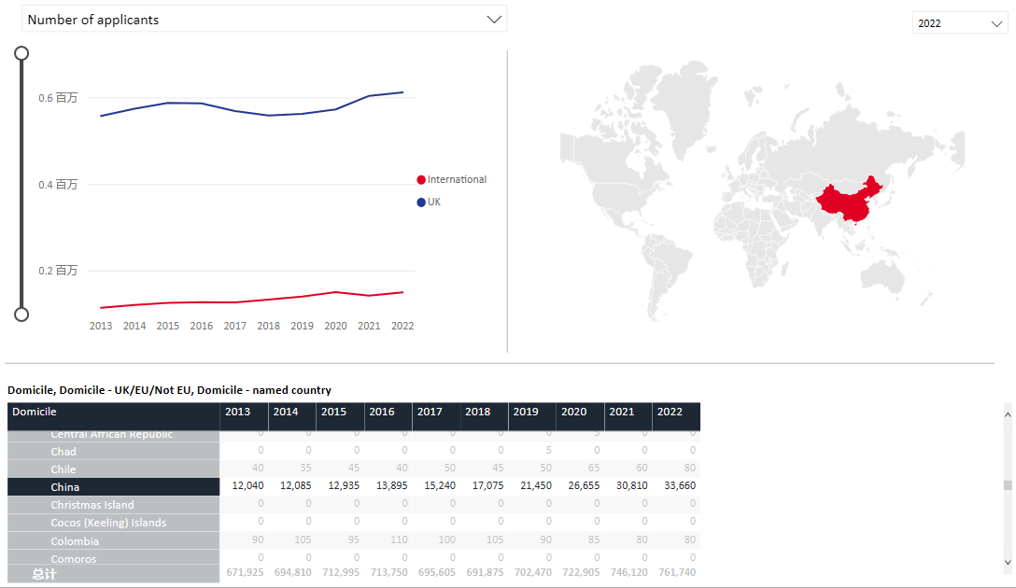Select the top handle of vertical slider
The image size is (1016, 588).
coord(21,53)
